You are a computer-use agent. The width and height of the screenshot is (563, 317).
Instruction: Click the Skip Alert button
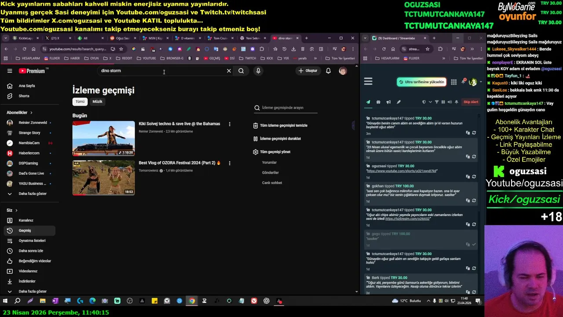[471, 102]
